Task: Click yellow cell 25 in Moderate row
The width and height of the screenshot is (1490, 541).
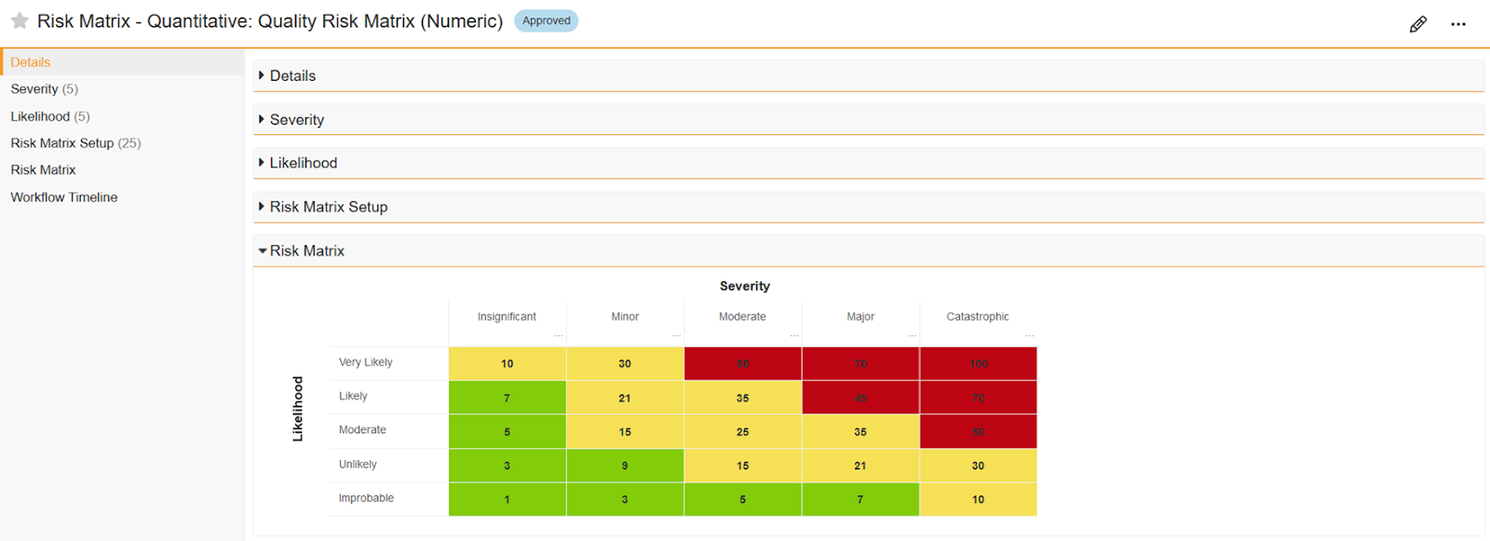Action: [742, 432]
